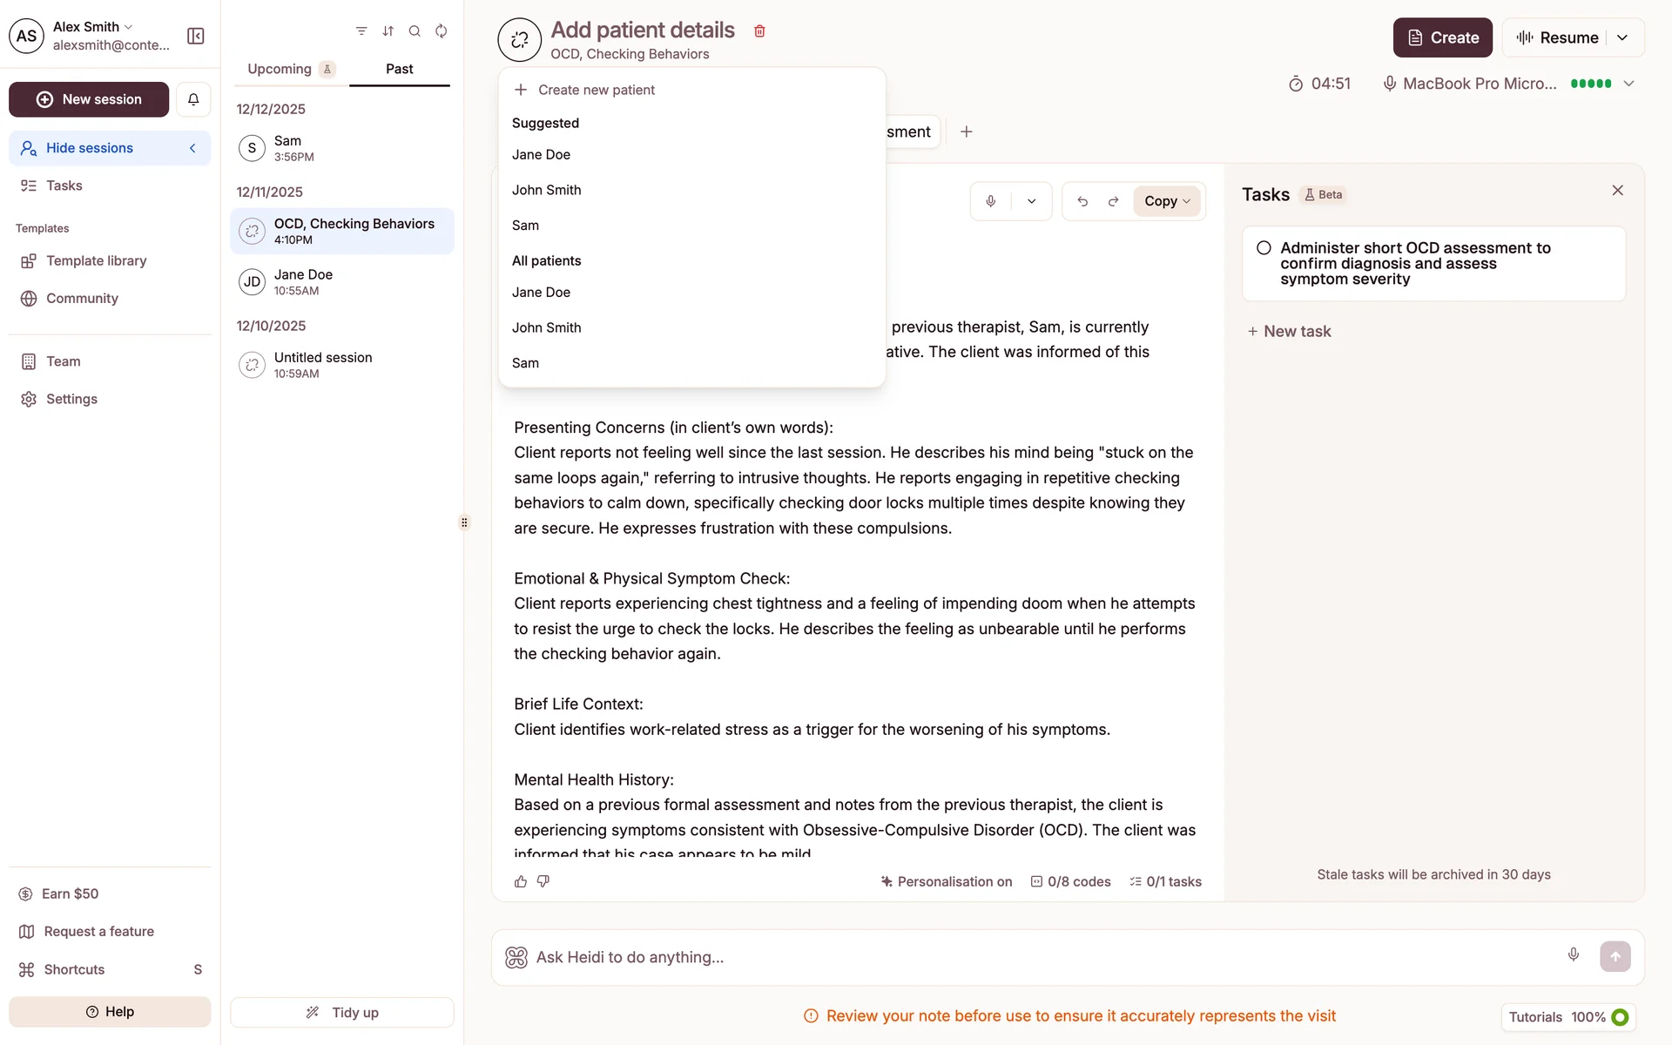The width and height of the screenshot is (1672, 1045).
Task: Click the Create button
Action: (1442, 37)
